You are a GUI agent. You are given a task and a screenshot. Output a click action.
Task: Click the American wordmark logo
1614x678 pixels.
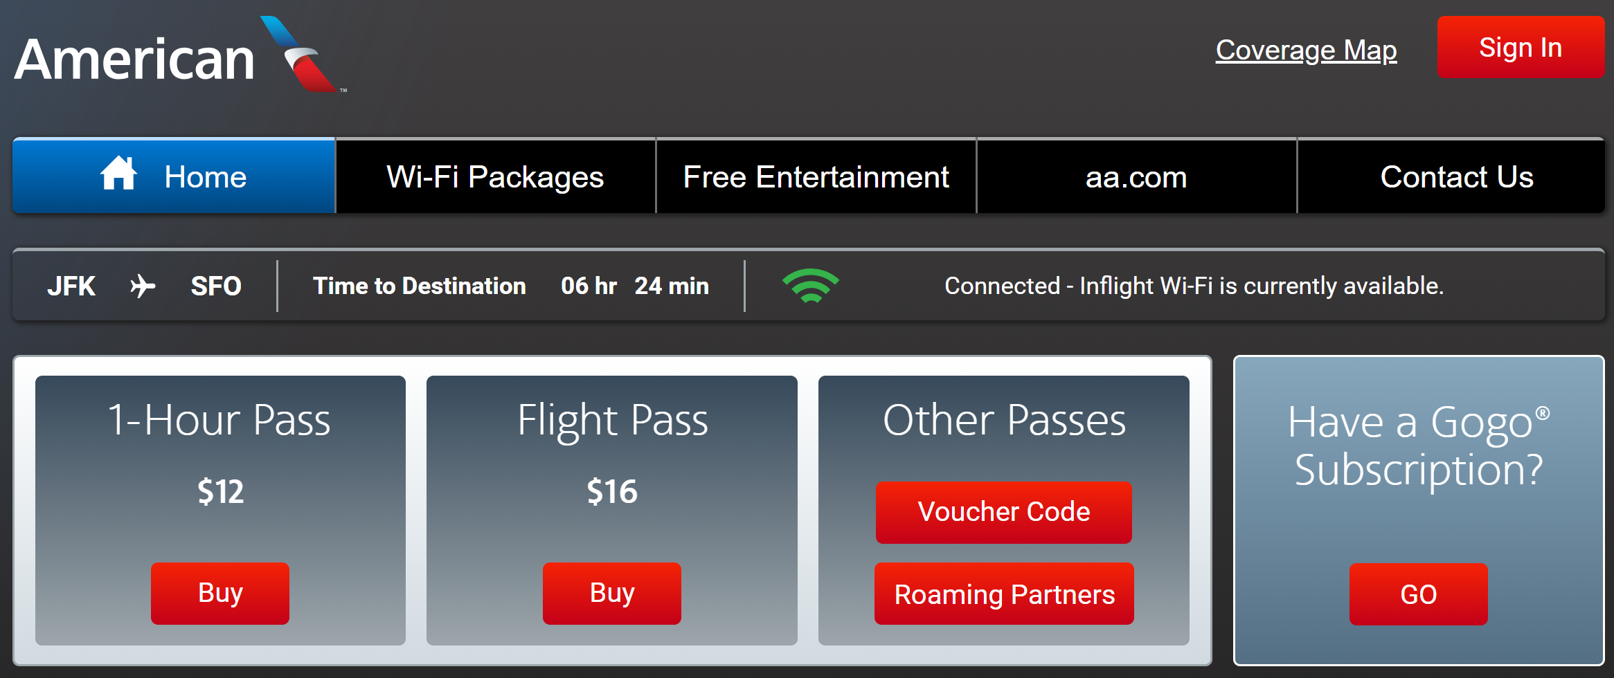pos(134,59)
